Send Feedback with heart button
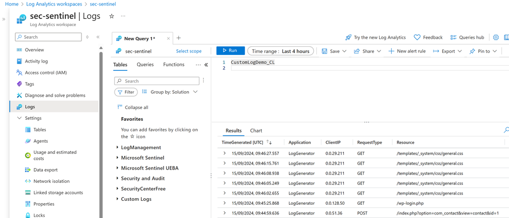The image size is (509, 218). click(428, 37)
